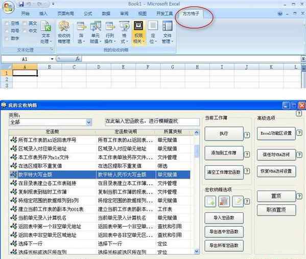306x259 pixels.
Task: Open the Office button menu
Action: point(8,7)
